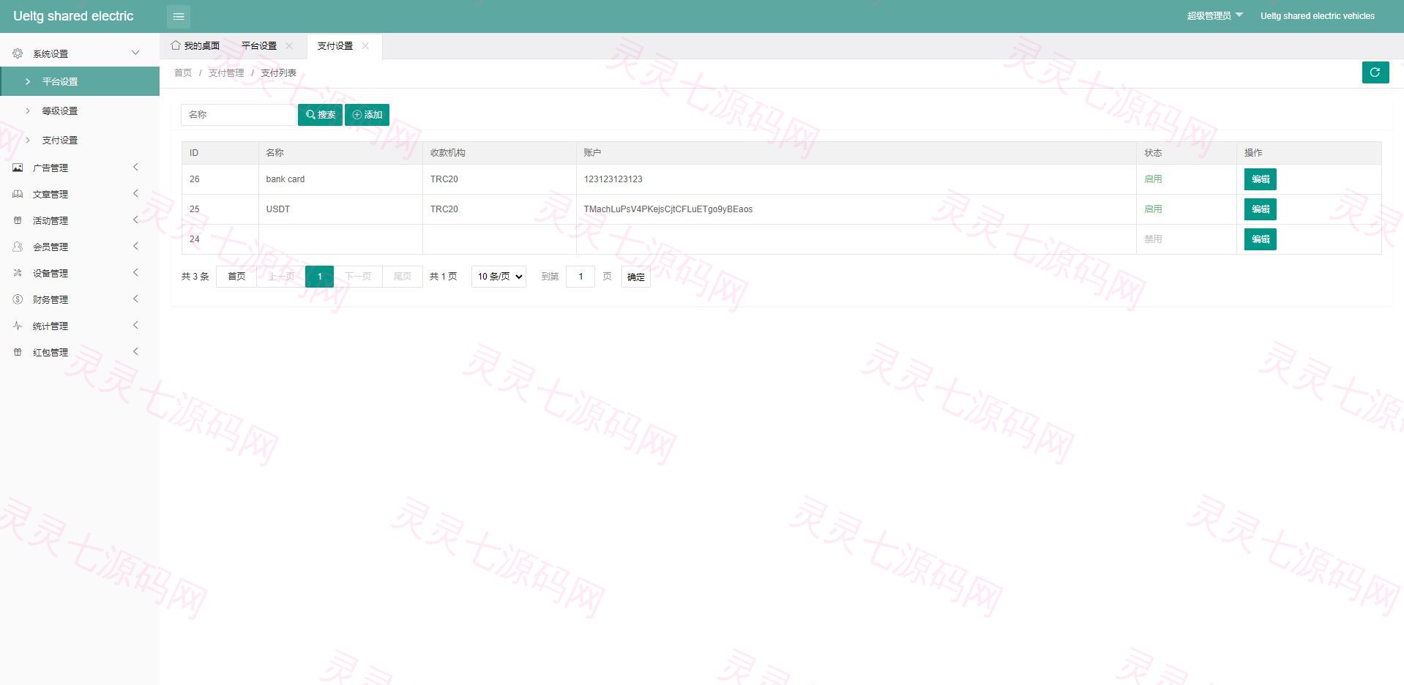Image resolution: width=1404 pixels, height=685 pixels.
Task: Click the 活动管理 gift icon
Action: pos(18,220)
